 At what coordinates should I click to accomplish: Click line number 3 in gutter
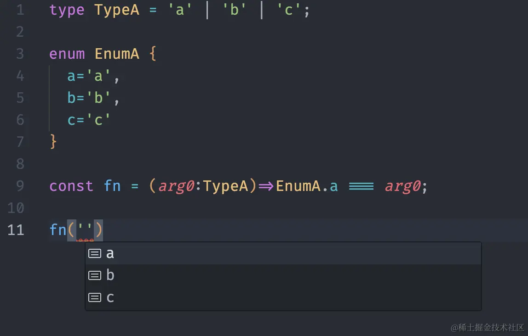(20, 54)
